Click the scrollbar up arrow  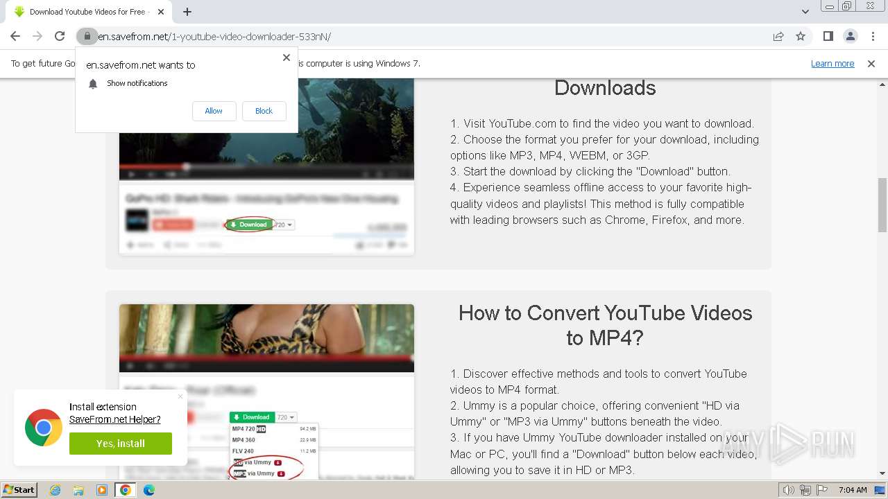882,85
